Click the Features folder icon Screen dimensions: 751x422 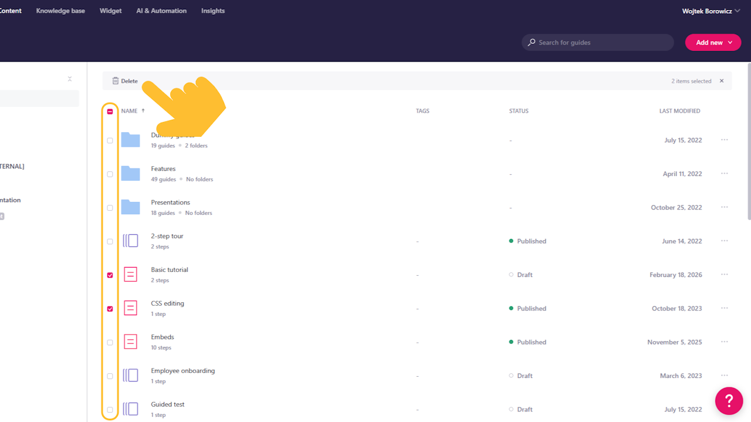(x=130, y=174)
